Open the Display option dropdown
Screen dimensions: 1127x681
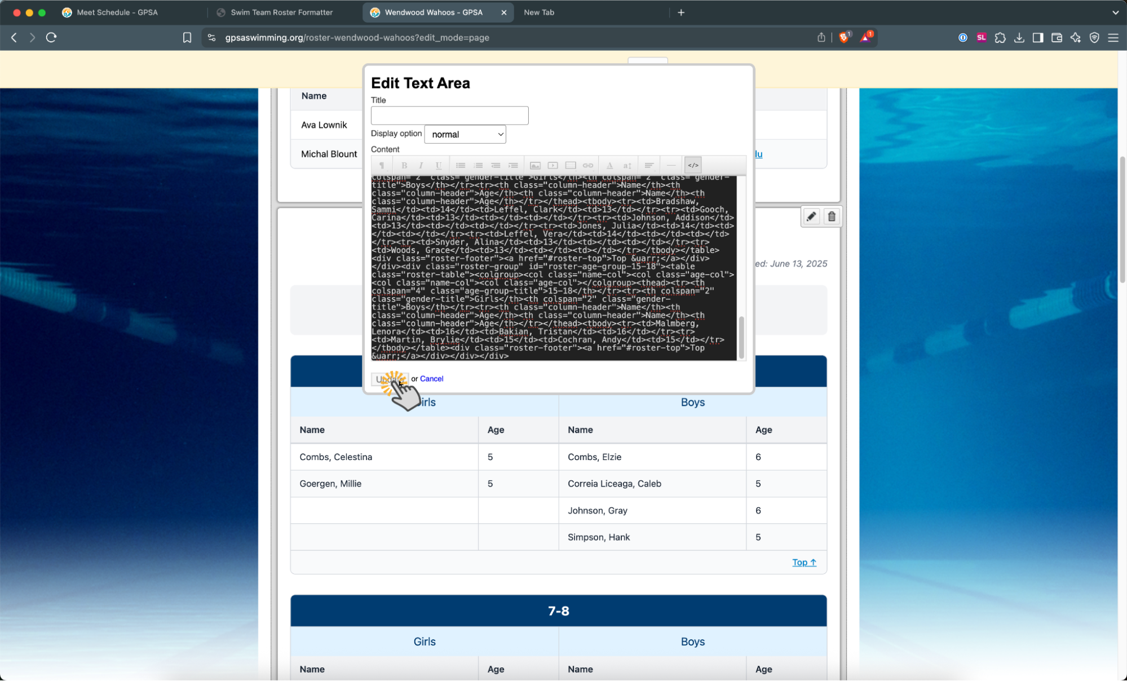pyautogui.click(x=465, y=134)
